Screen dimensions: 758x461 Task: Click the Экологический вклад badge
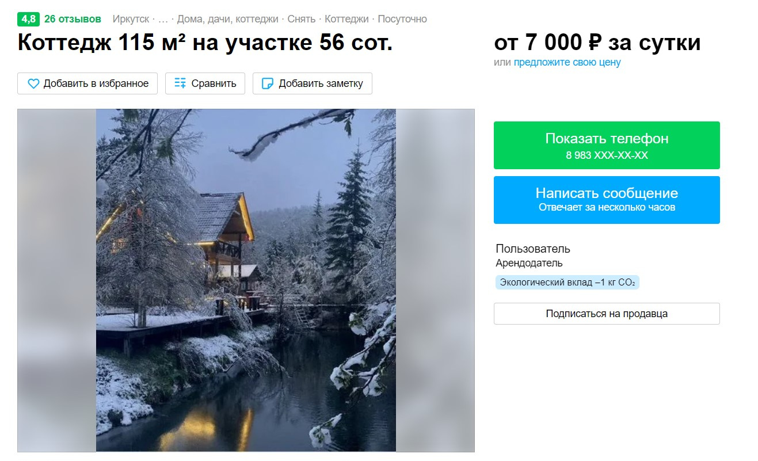[567, 283]
